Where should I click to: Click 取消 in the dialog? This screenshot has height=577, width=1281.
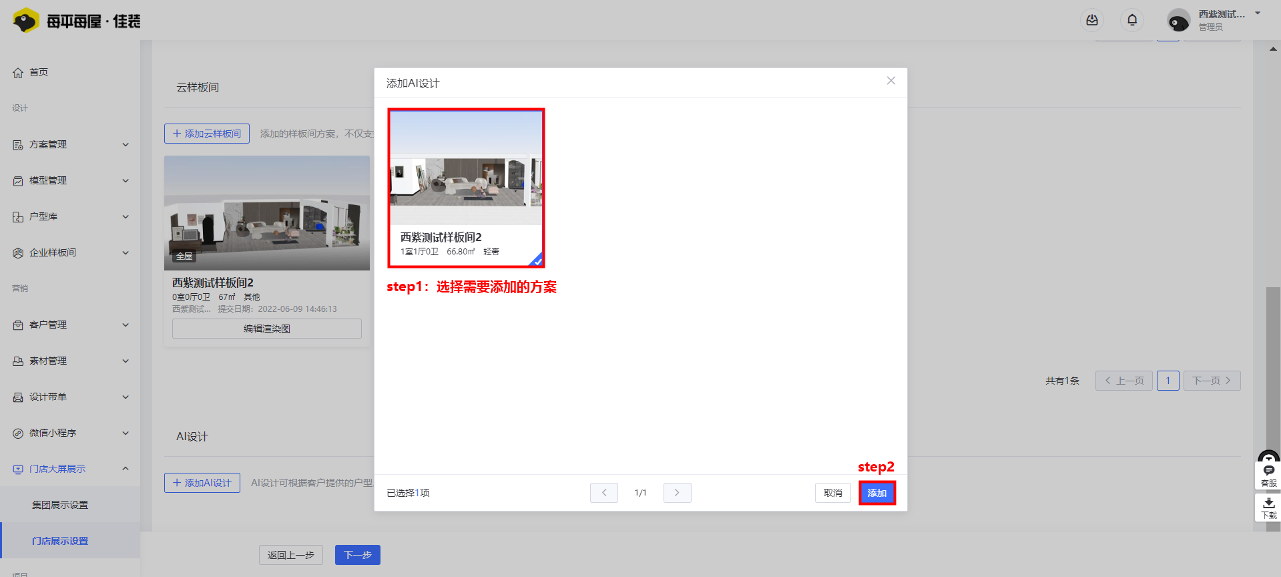coord(833,493)
